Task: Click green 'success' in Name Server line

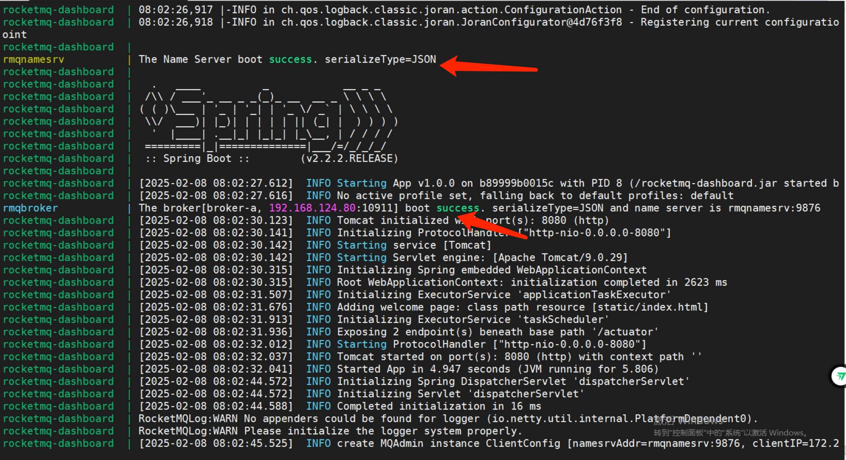Action: tap(290, 59)
